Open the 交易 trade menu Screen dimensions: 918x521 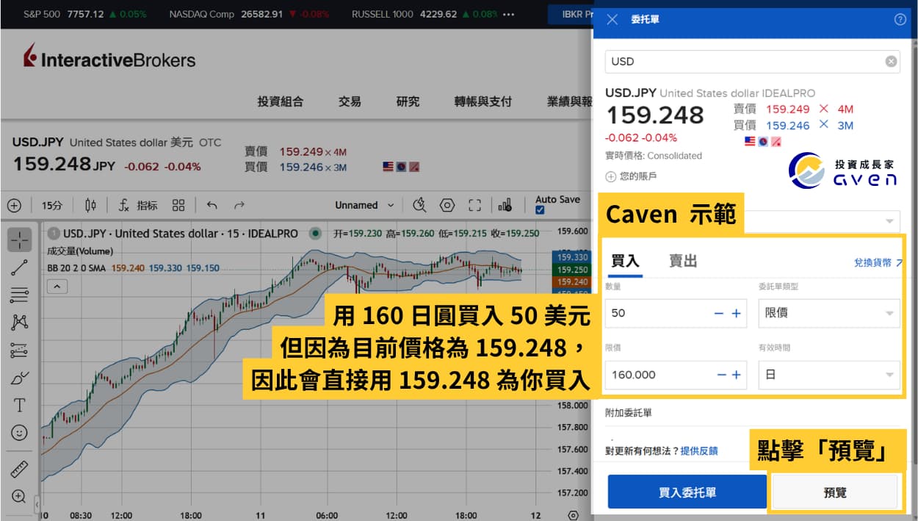point(350,101)
